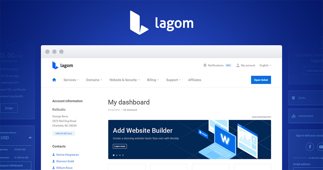Click the 'RsStudio' account name
This screenshot has height=170, width=323.
tap(59, 110)
